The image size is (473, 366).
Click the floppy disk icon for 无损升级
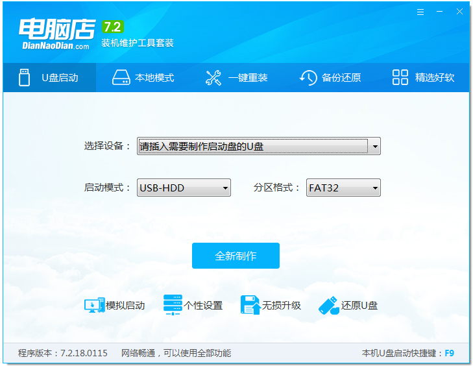(250, 305)
